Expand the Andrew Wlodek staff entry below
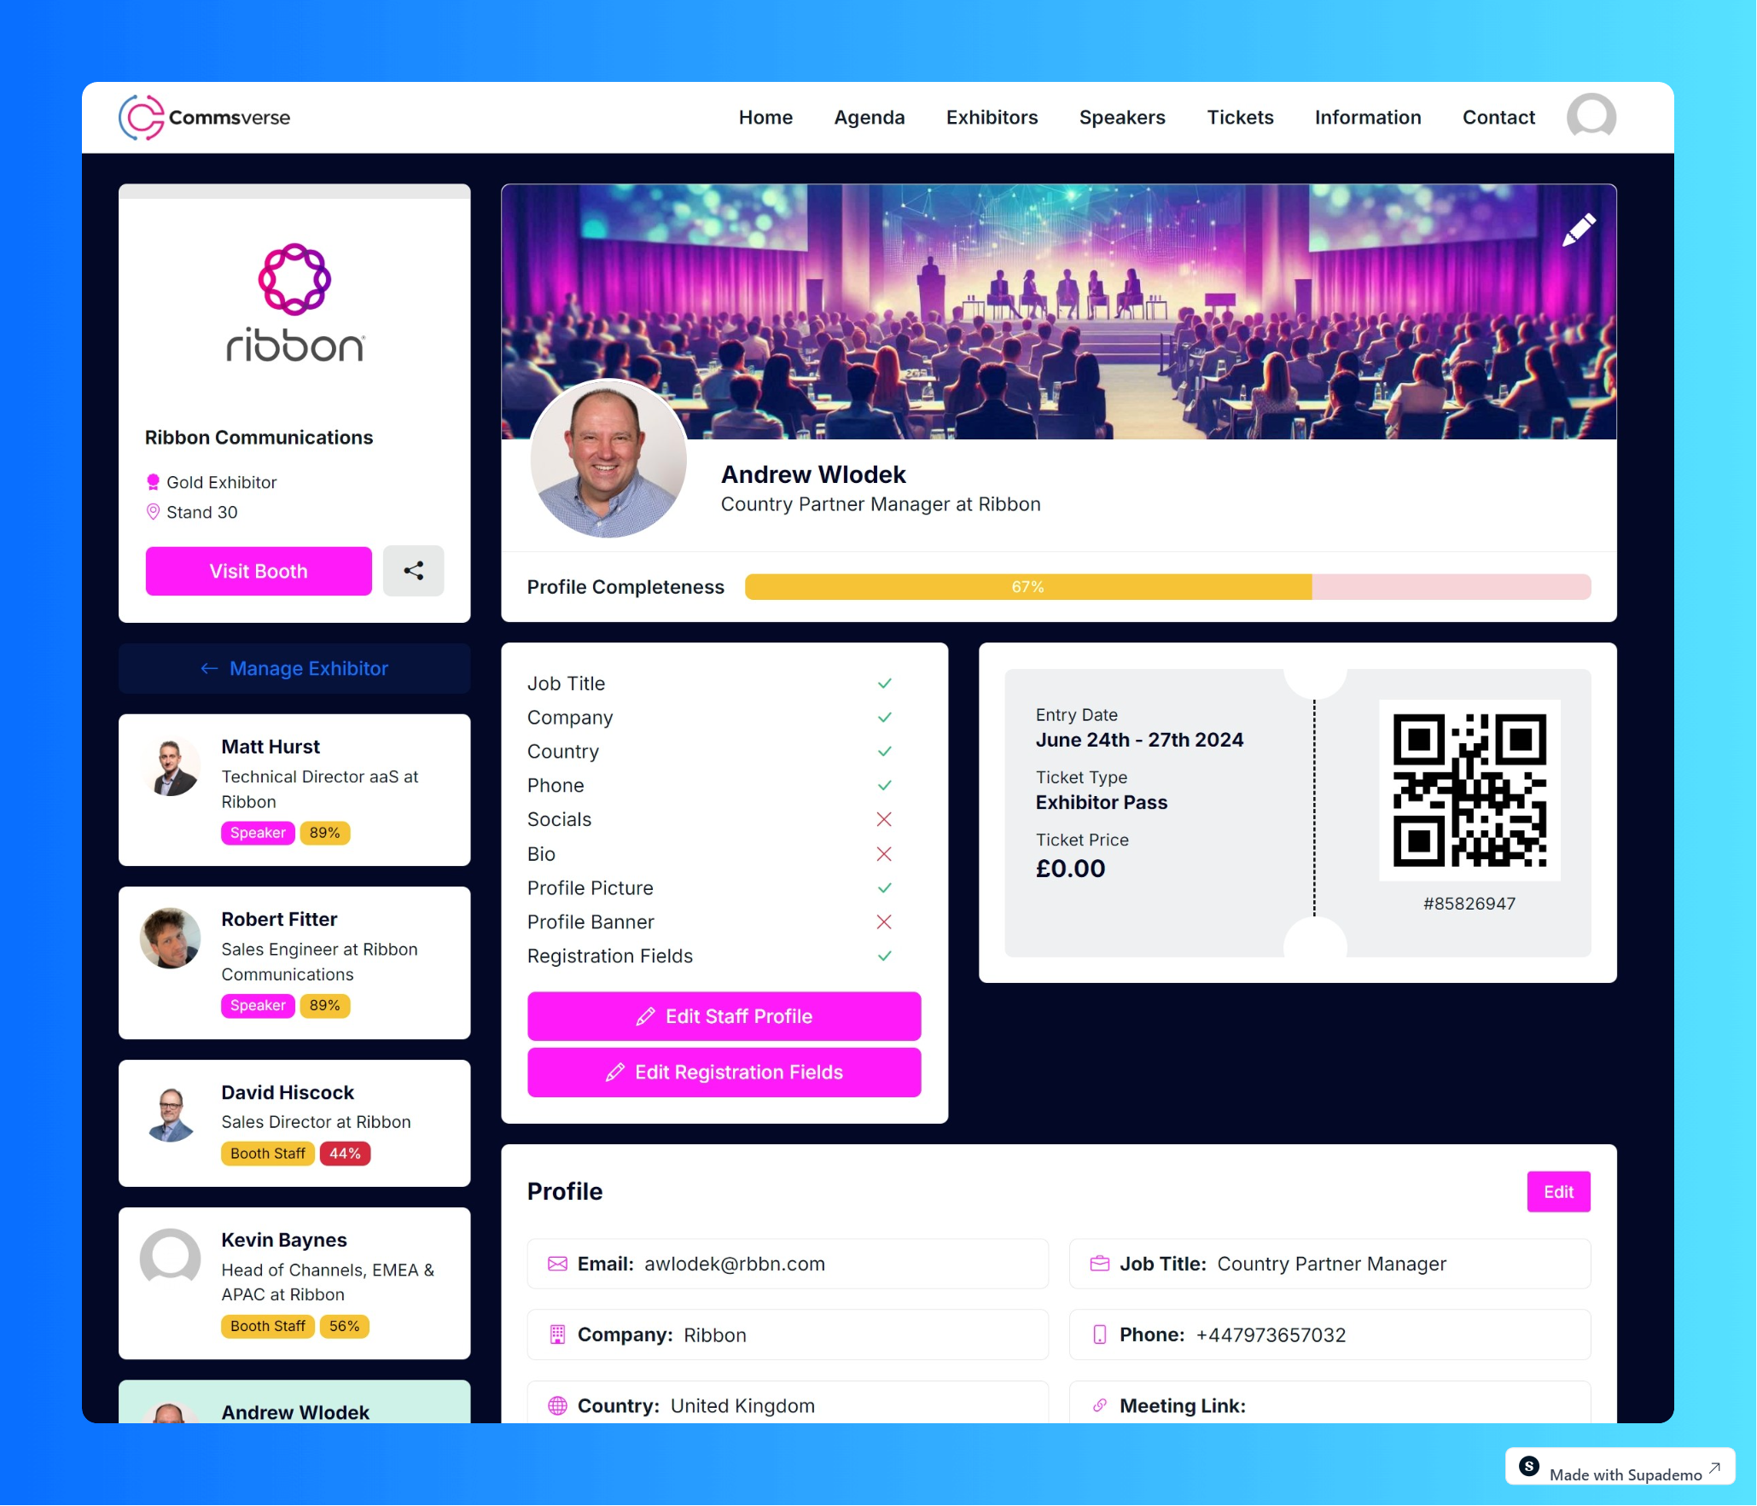This screenshot has height=1506, width=1757. pyautogui.click(x=293, y=1410)
